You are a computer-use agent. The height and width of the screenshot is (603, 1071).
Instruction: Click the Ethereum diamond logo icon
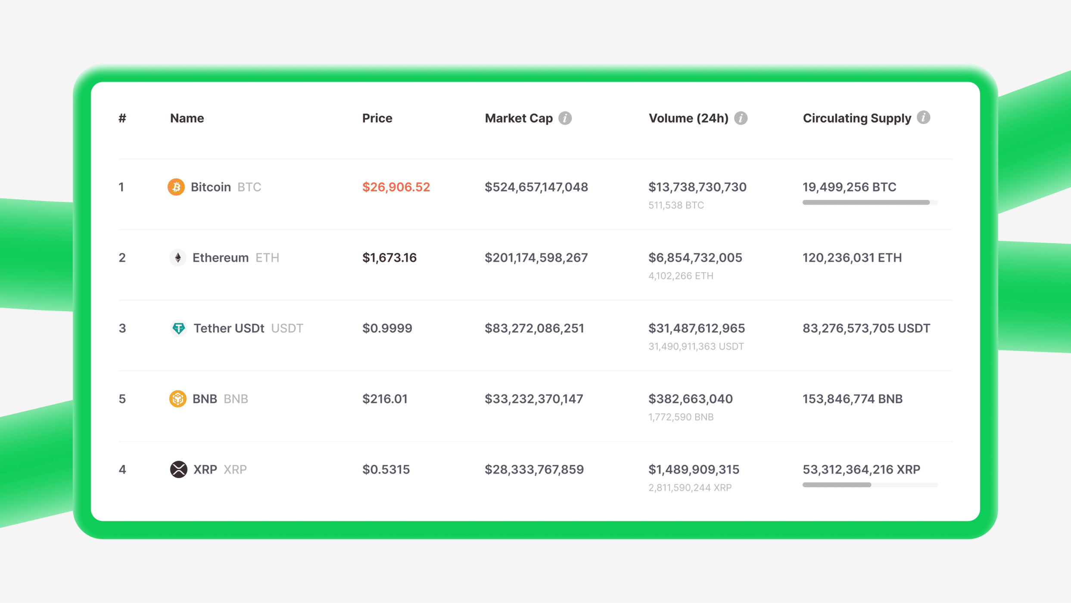pyautogui.click(x=177, y=257)
